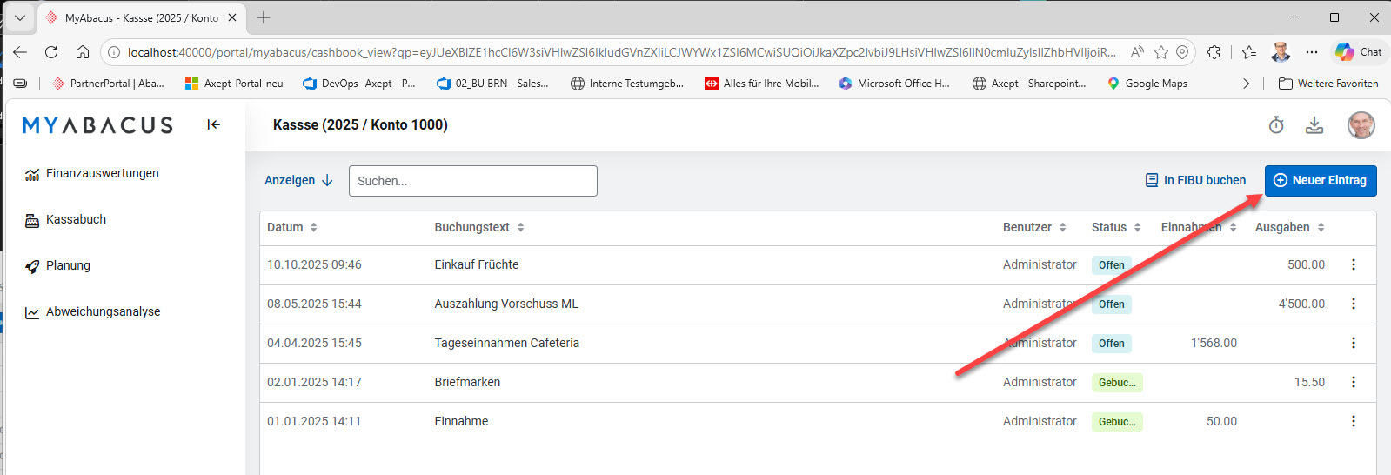Viewport: 1391px width, 475px height.
Task: Open row menu for Einnahme entry
Action: pyautogui.click(x=1354, y=421)
